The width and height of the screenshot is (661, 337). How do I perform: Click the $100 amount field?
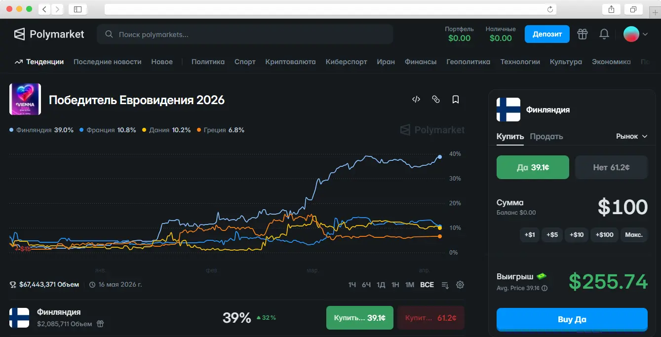coord(622,207)
